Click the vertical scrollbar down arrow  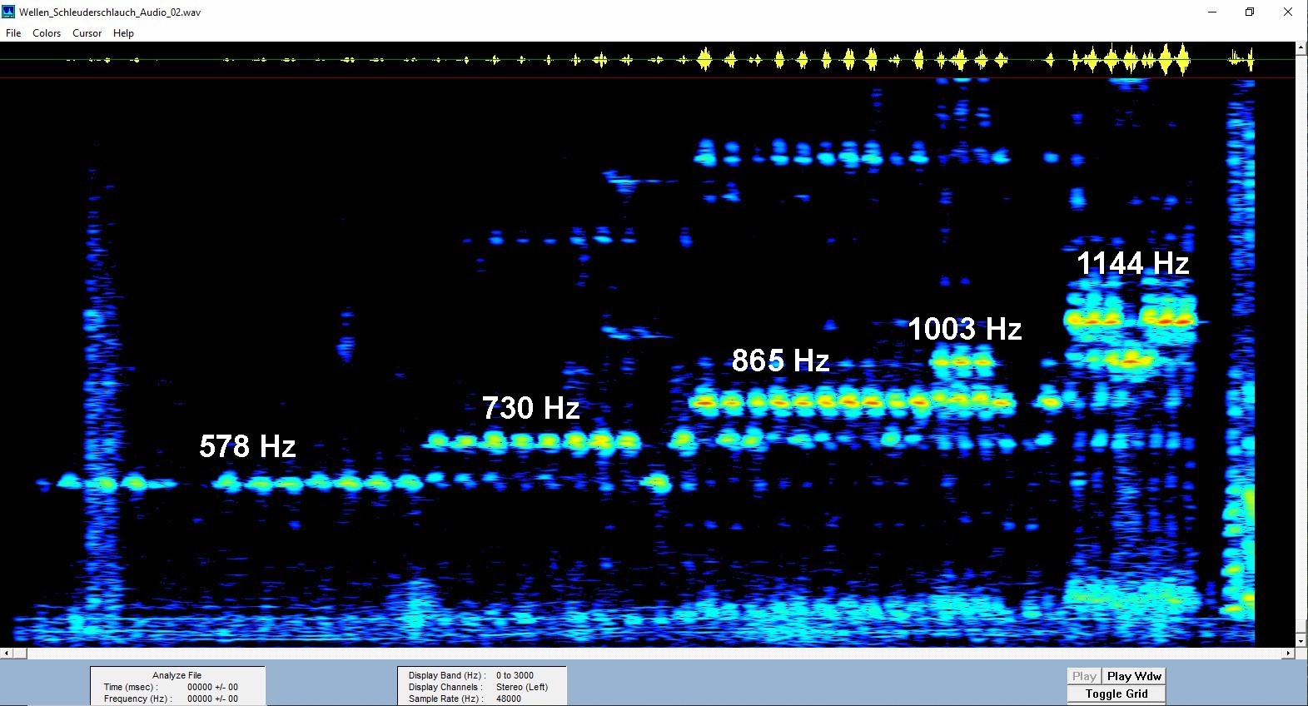[x=1301, y=641]
